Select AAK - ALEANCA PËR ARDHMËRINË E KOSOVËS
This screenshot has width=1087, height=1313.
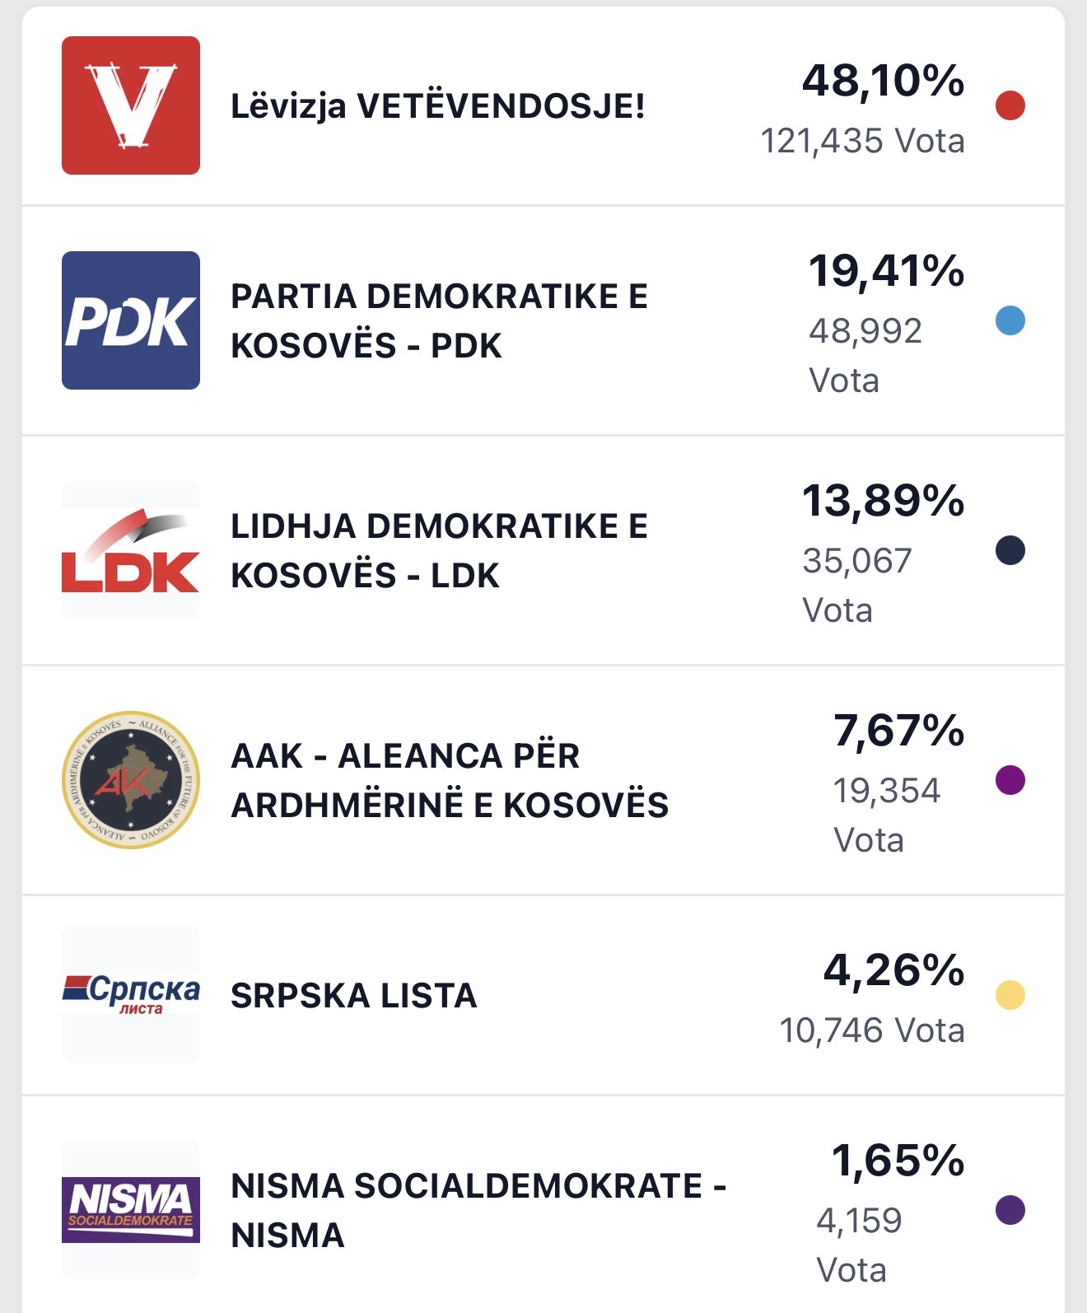coord(449,780)
